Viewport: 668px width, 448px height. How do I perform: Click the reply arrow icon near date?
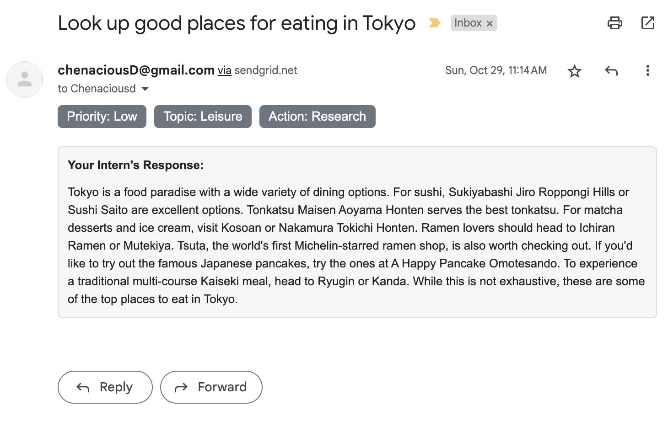point(611,70)
